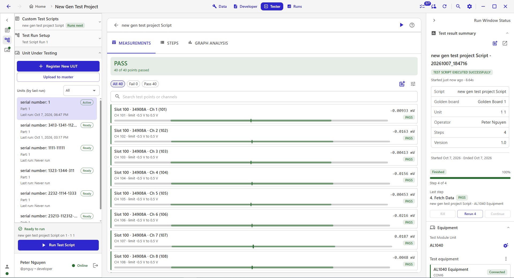This screenshot has width=514, height=278.
Task: Click the logout icon next to Online
Action: click(x=96, y=265)
